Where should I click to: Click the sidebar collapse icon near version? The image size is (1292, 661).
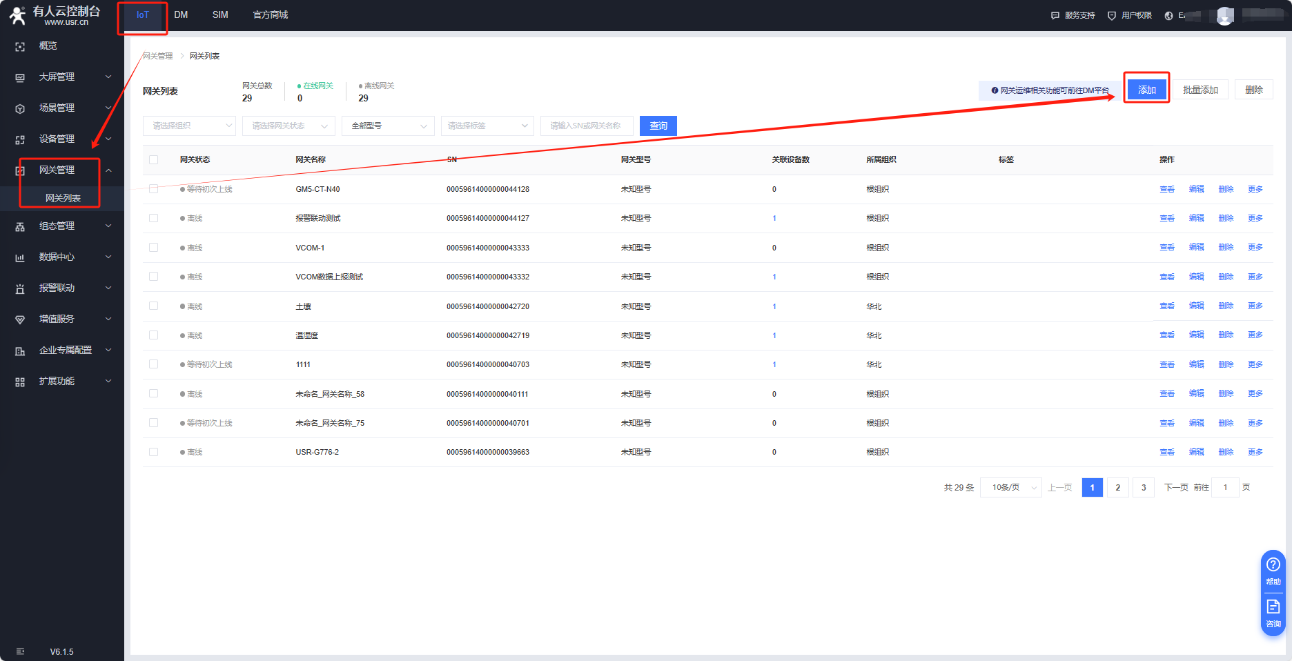click(20, 651)
